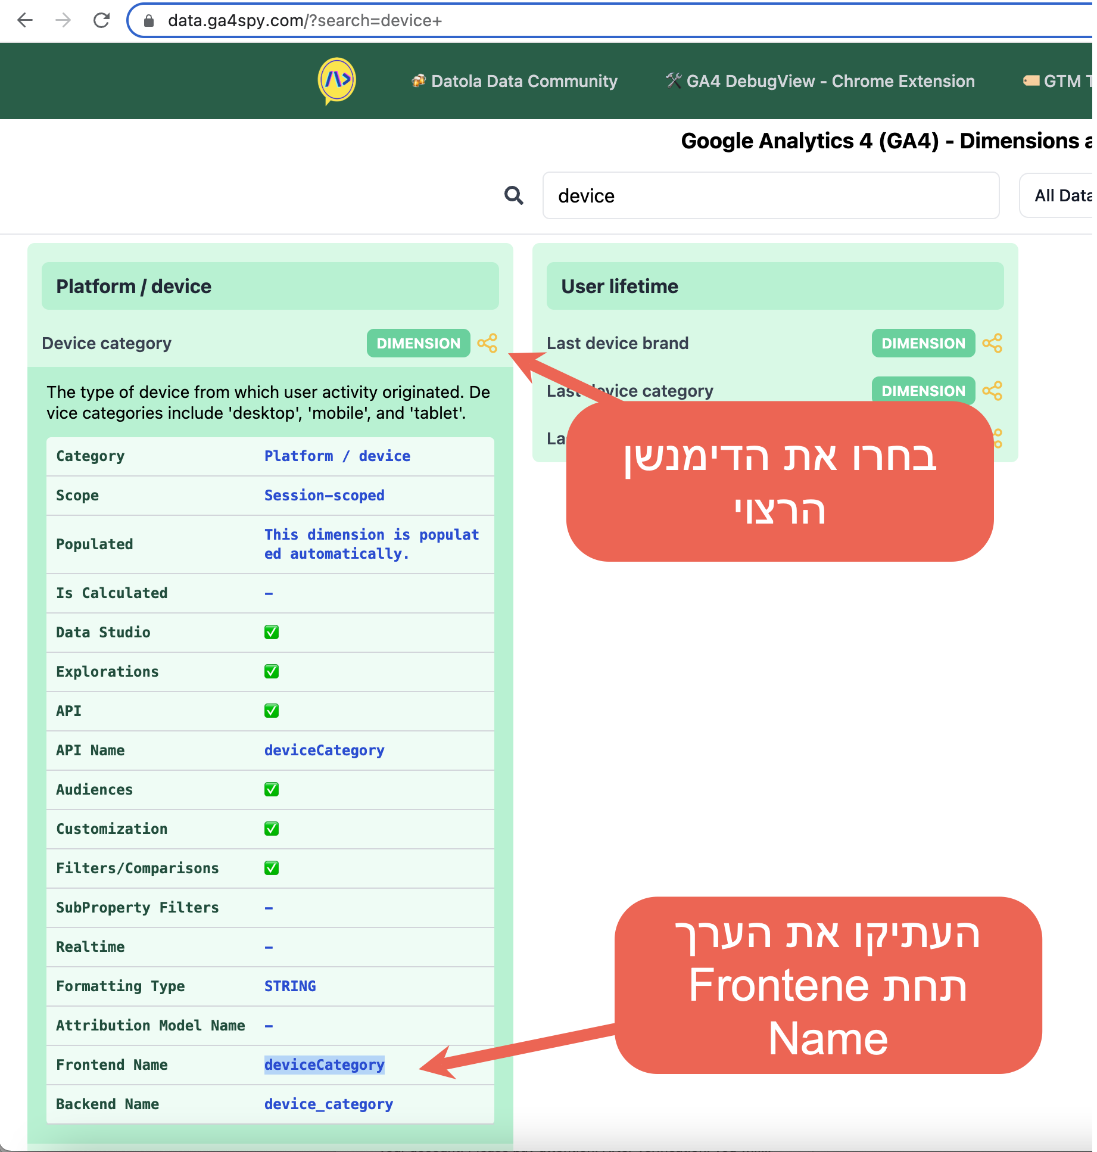The image size is (1097, 1152).
Task: Click the Platform / device section header
Action: 270,286
